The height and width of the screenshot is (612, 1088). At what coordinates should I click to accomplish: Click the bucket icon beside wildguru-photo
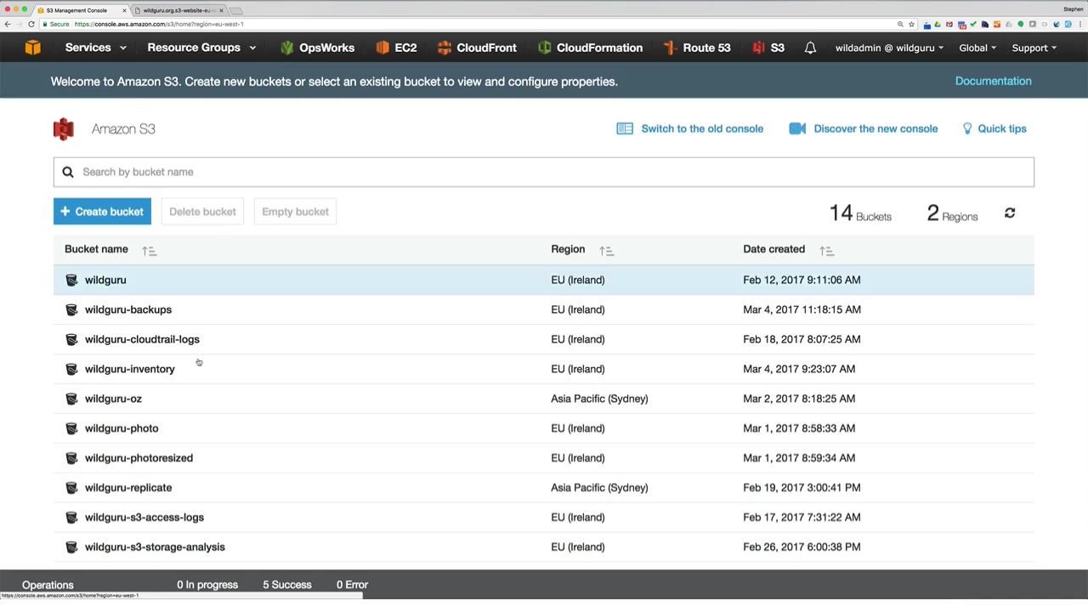pyautogui.click(x=71, y=428)
